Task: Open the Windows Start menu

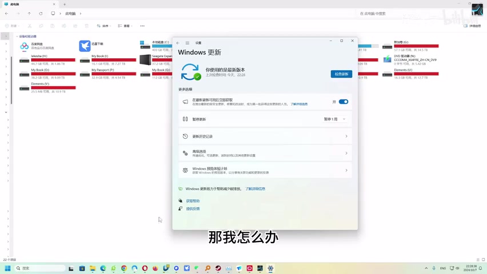Action: click(x=8, y=268)
